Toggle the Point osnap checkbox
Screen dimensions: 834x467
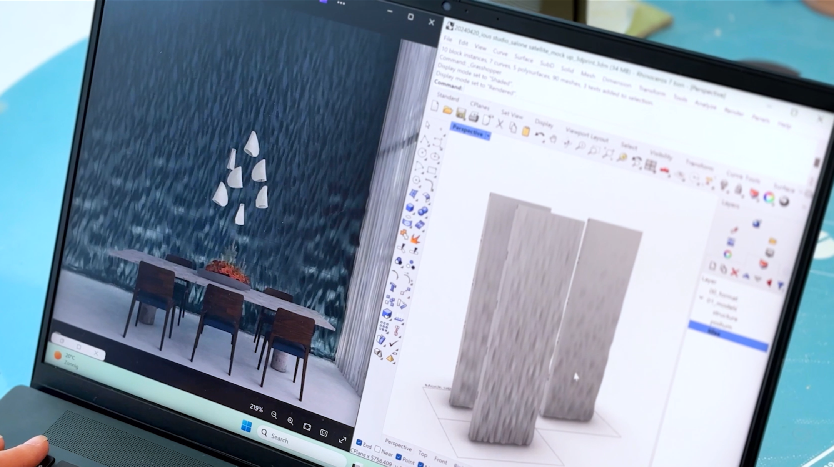tap(399, 457)
